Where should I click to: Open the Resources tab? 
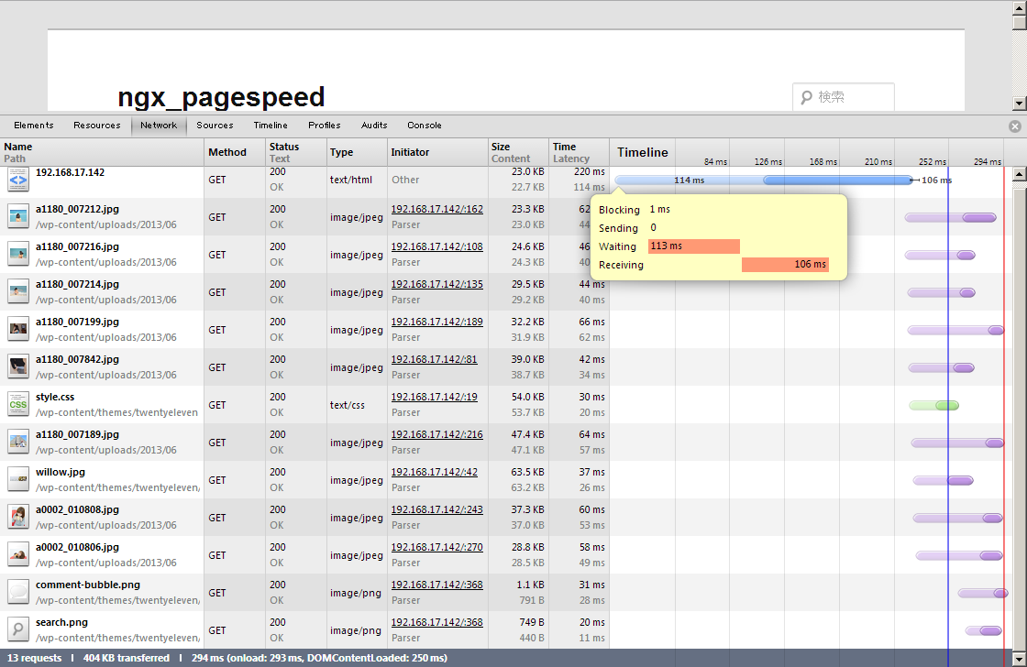(97, 125)
